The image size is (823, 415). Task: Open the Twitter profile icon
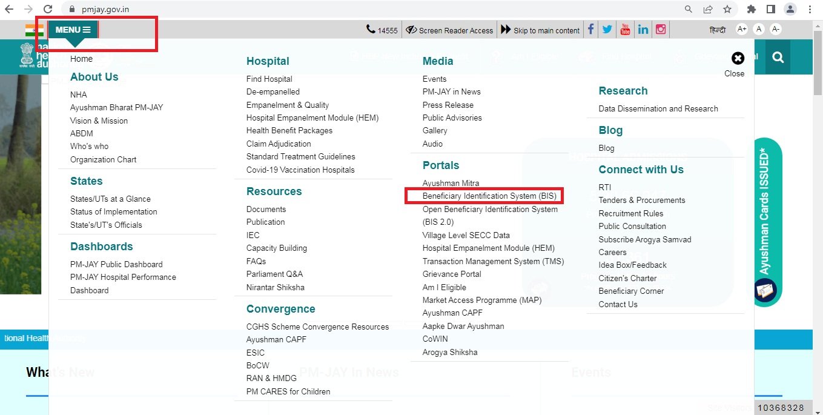607,29
